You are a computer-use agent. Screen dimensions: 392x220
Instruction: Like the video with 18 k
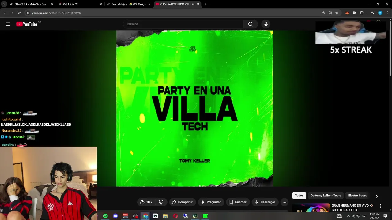tap(146, 202)
